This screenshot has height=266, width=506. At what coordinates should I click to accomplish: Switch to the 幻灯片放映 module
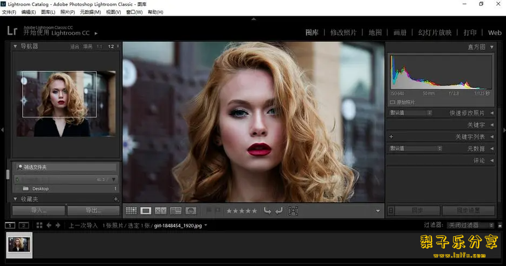[x=434, y=32]
